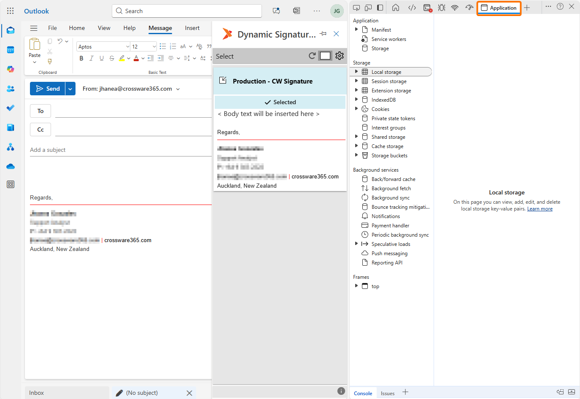Screen dimensions: 580x399
Task: Click the inspect element tool in DevTools
Action: coord(356,8)
